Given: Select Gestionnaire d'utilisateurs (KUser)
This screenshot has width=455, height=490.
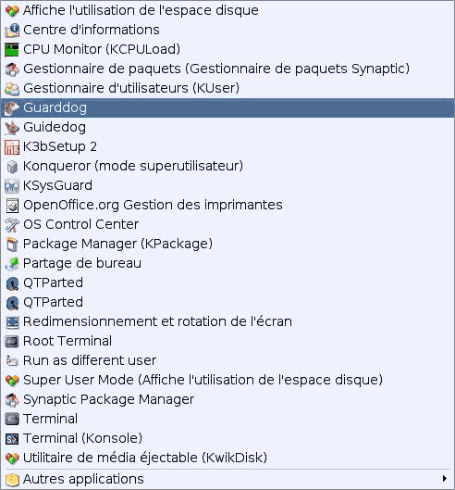Looking at the screenshot, I should [227, 88].
